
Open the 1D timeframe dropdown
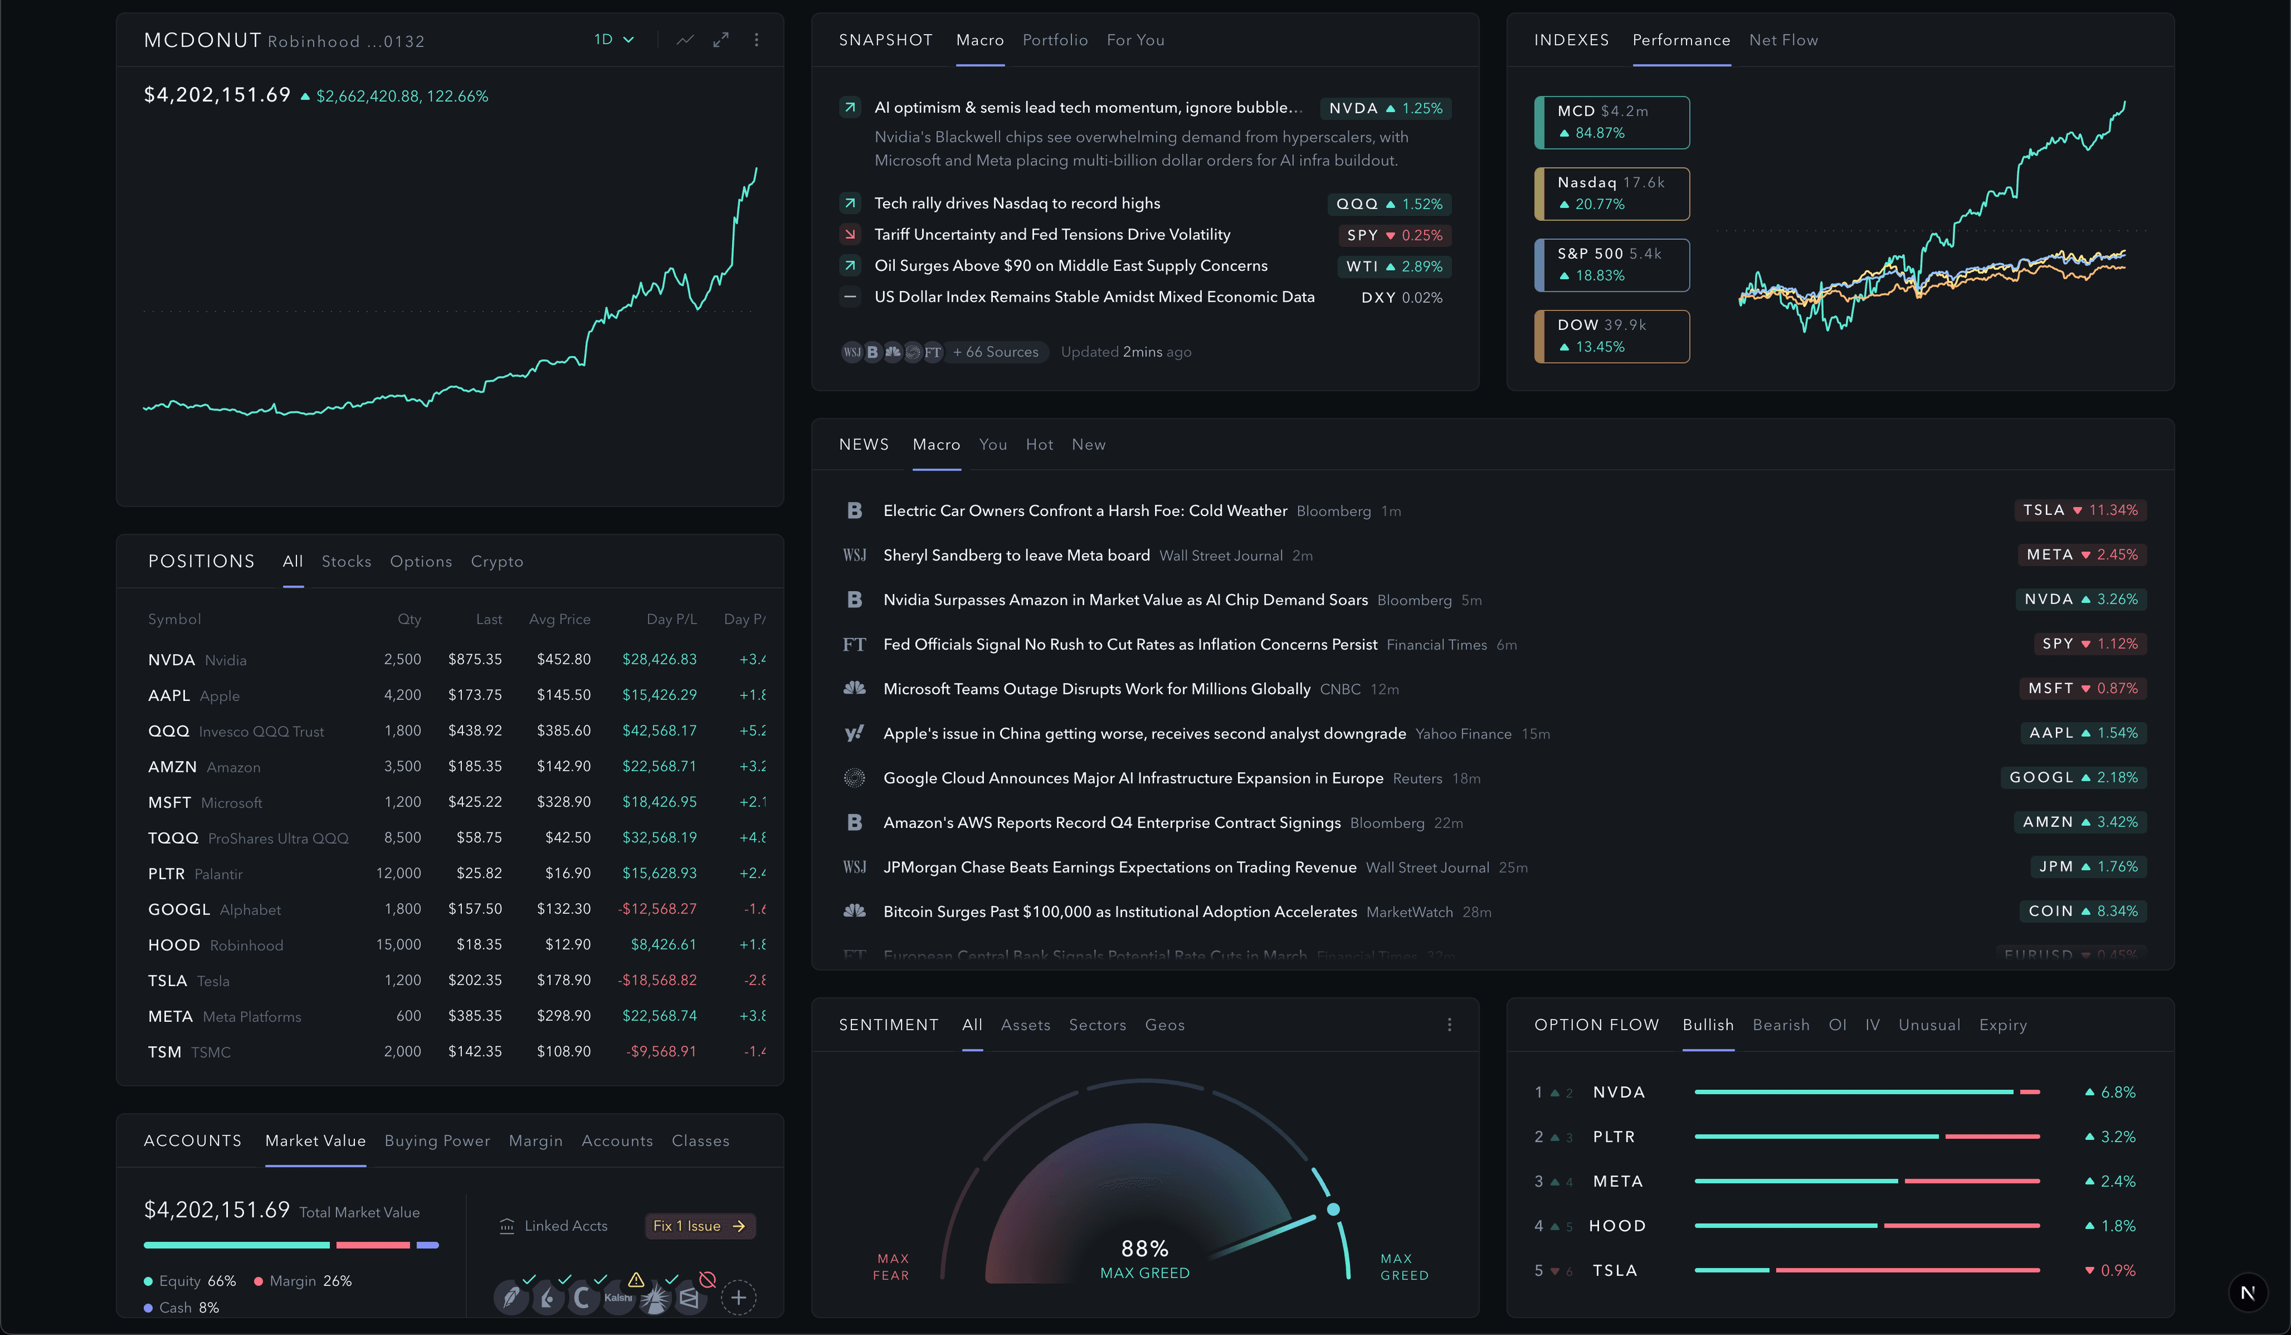click(x=614, y=40)
